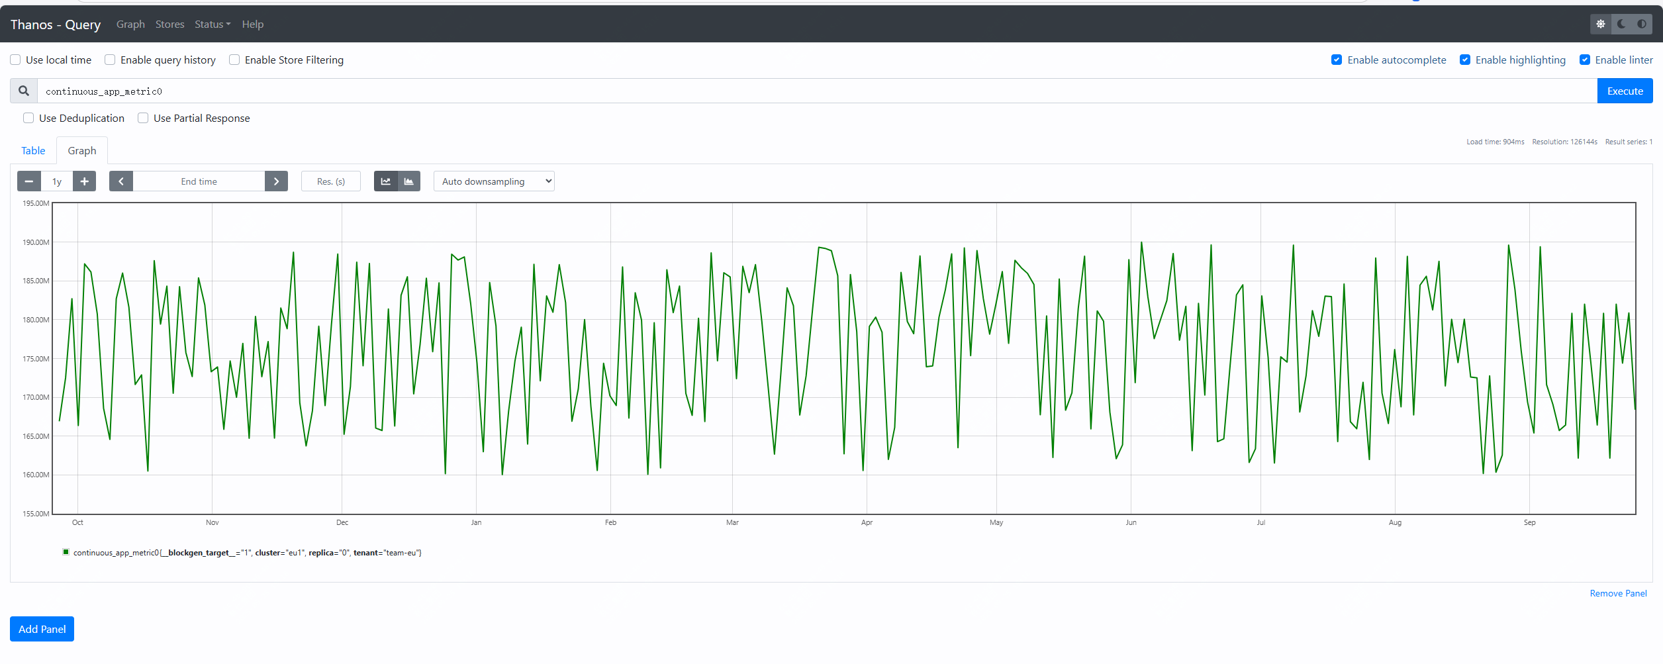The image size is (1663, 664).
Task: Switch to the stacked area graph
Action: pyautogui.click(x=409, y=181)
